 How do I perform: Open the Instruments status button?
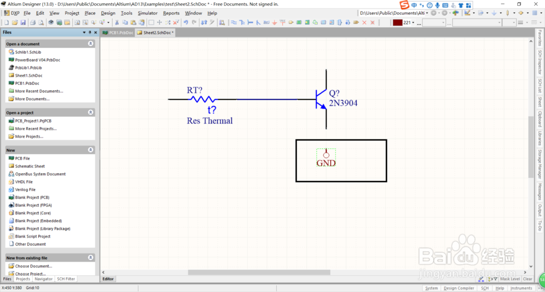(x=521, y=288)
